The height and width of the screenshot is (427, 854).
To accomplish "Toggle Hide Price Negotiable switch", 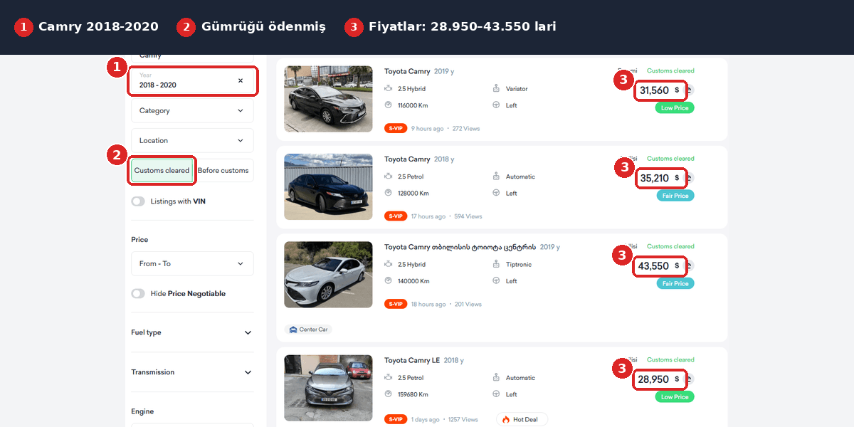I will 138,293.
